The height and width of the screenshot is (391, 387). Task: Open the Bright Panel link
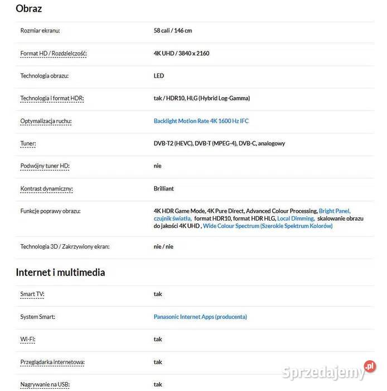point(335,211)
